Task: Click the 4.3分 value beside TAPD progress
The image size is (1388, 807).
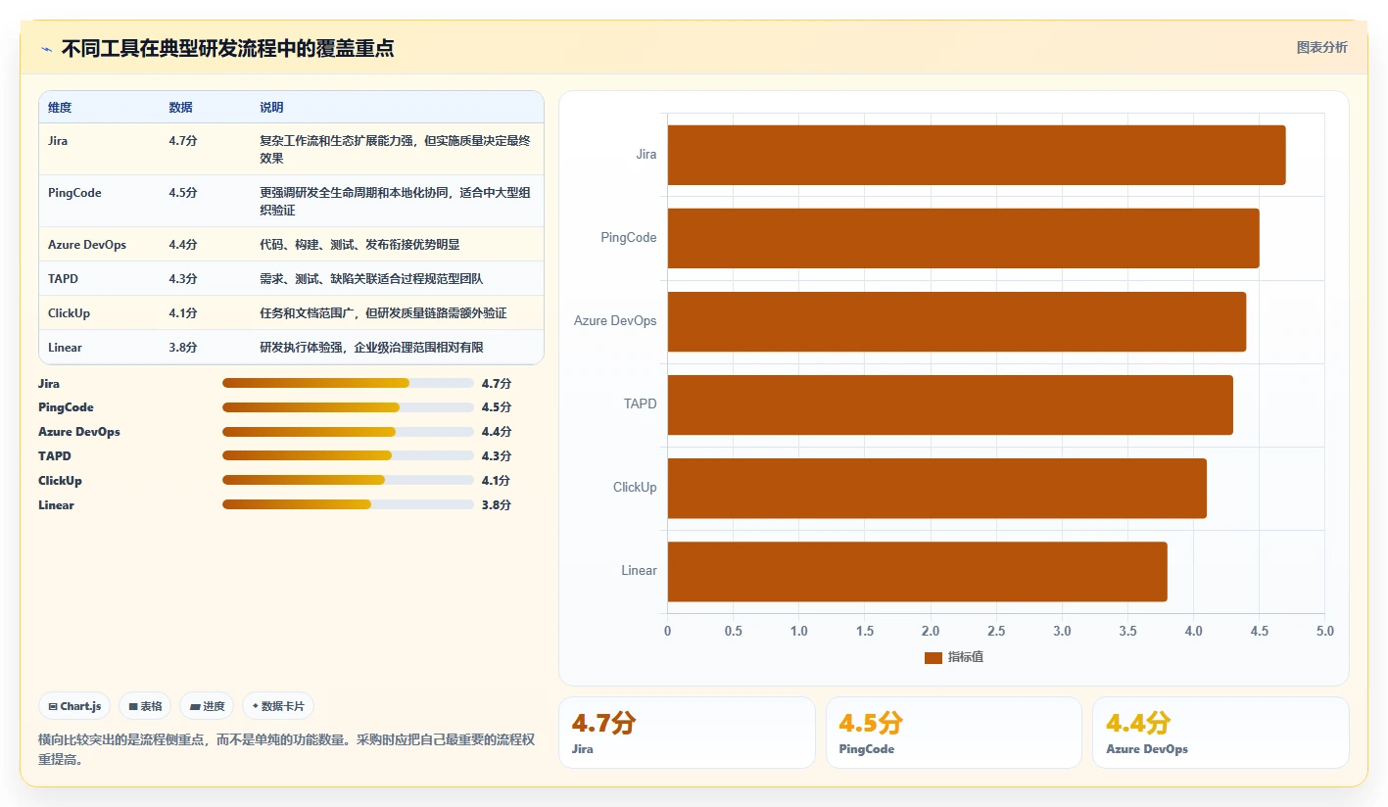Action: [x=497, y=456]
